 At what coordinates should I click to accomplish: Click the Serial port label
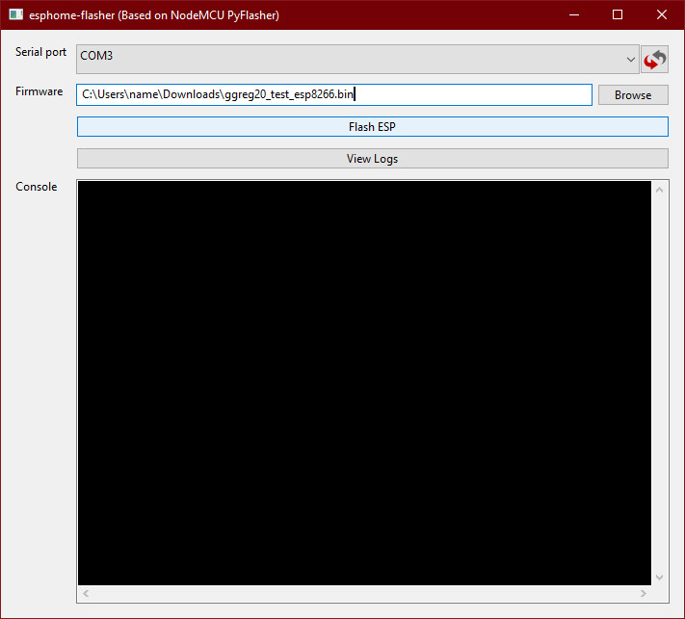40,52
